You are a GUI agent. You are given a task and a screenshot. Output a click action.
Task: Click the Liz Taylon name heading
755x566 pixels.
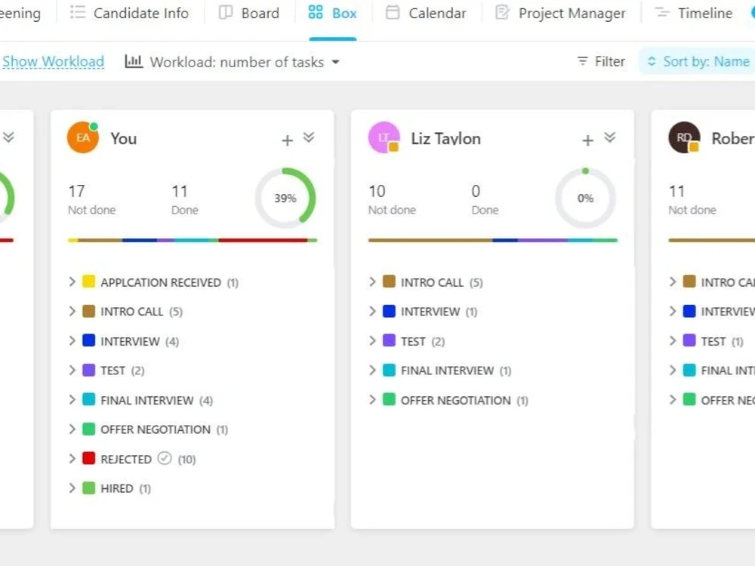445,139
